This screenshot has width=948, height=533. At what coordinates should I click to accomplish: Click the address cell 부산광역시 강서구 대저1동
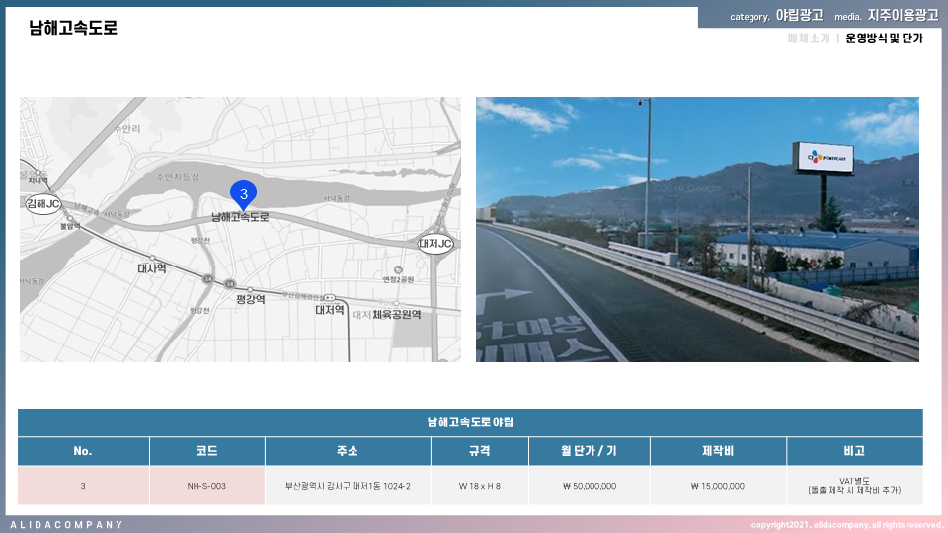[348, 486]
